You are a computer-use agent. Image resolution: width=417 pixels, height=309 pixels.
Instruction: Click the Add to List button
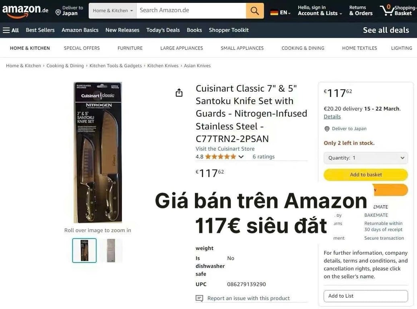click(x=365, y=296)
